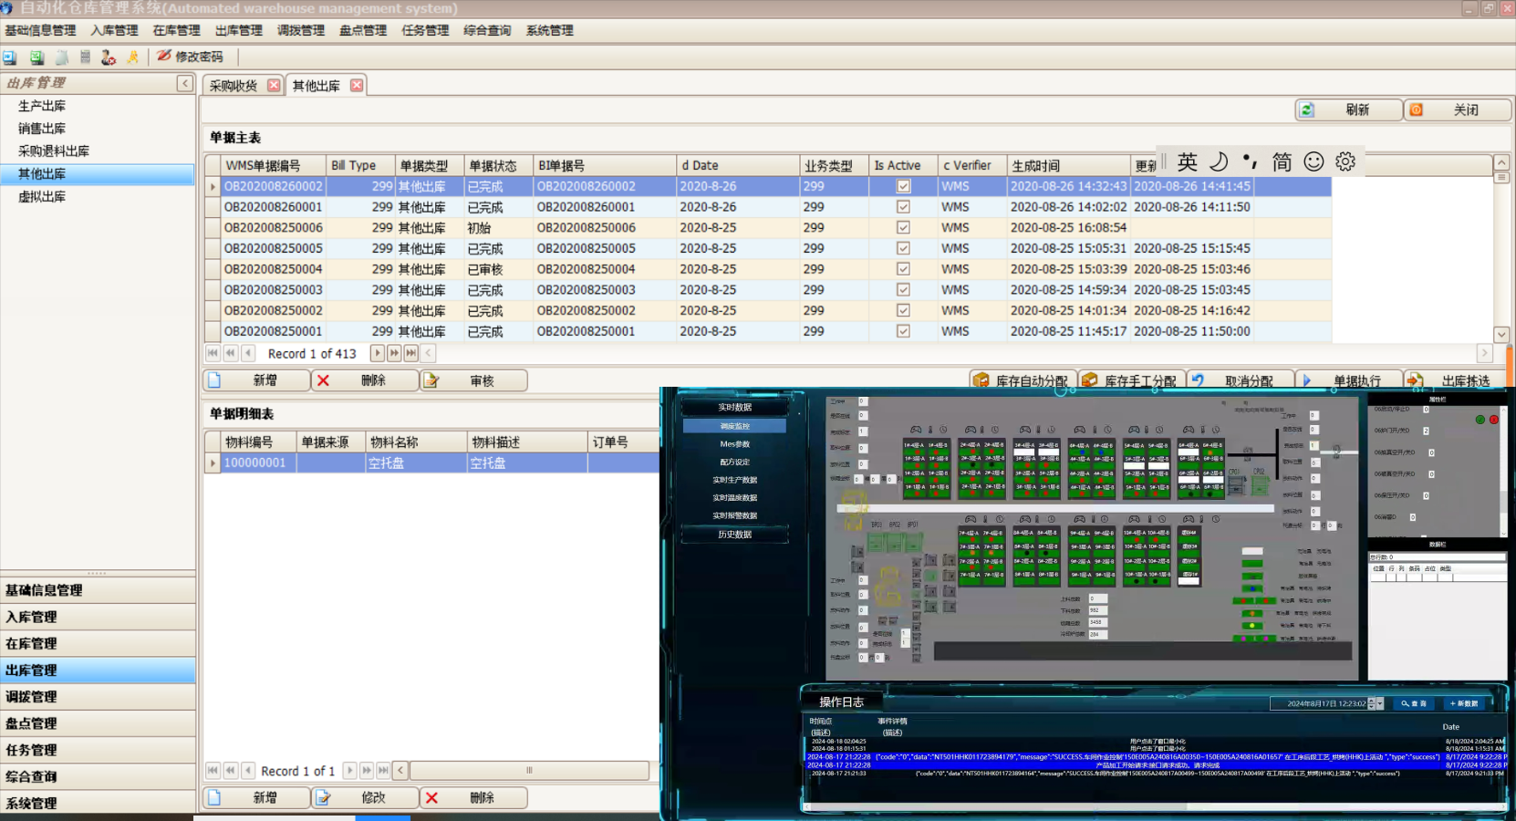Click the green spreadsheet toolbar icon
Screen dimensions: 1516x821
36,57
